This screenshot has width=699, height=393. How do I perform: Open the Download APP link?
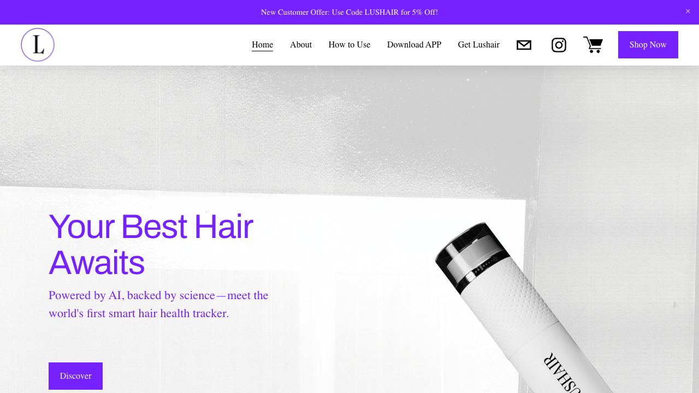414,45
